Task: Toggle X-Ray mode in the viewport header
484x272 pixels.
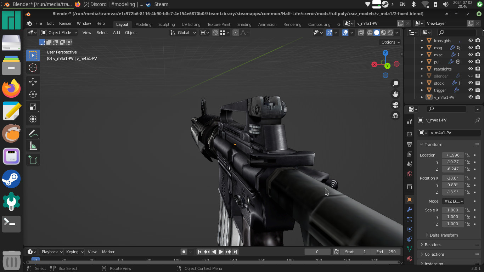Action: point(361,33)
